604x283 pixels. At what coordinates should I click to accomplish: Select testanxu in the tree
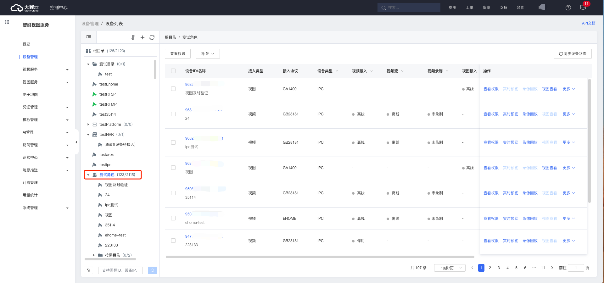coord(107,155)
